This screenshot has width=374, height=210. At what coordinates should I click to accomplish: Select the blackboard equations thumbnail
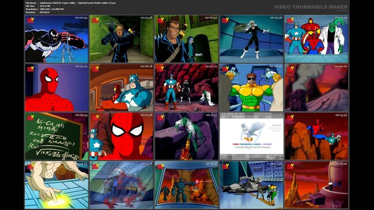tap(56, 136)
